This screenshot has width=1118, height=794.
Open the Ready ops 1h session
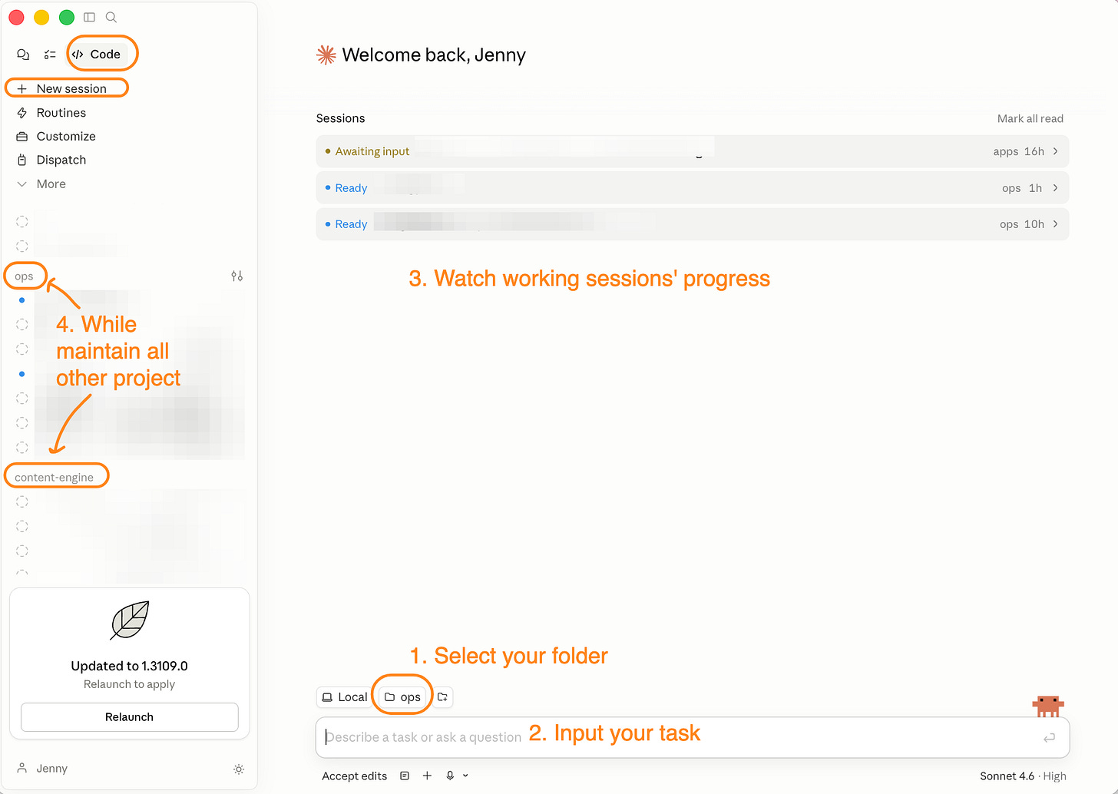pos(693,188)
